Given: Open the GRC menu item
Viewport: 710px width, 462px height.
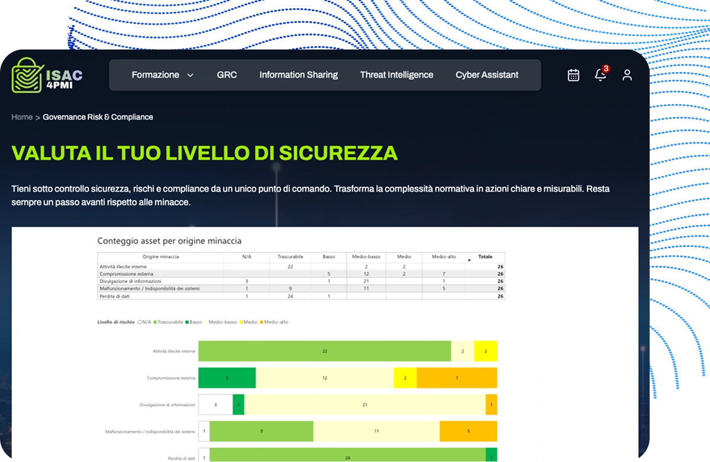Looking at the screenshot, I should (227, 75).
